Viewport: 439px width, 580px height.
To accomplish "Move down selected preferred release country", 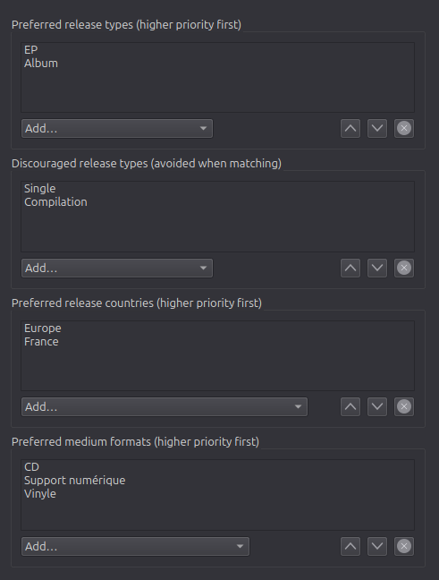I will [377, 407].
